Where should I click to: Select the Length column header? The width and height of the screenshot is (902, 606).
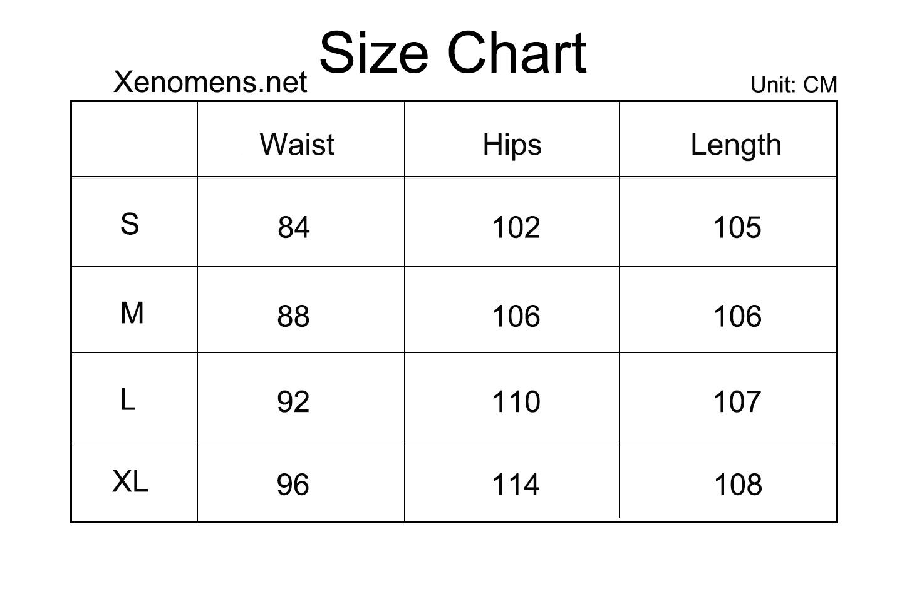click(736, 146)
